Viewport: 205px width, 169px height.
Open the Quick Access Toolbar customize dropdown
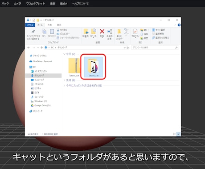click(41, 20)
